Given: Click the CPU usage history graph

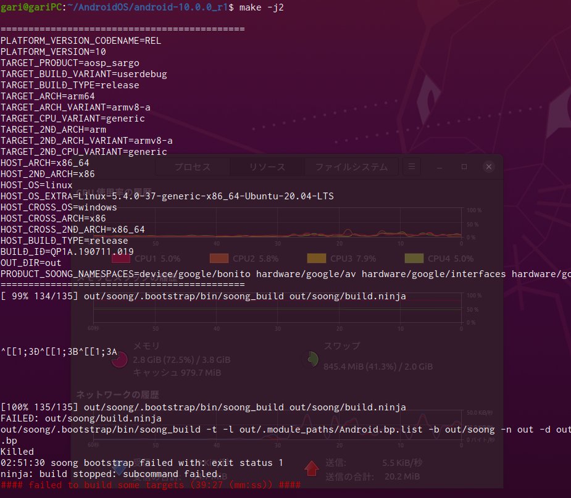Looking at the screenshot, I should coord(277,223).
